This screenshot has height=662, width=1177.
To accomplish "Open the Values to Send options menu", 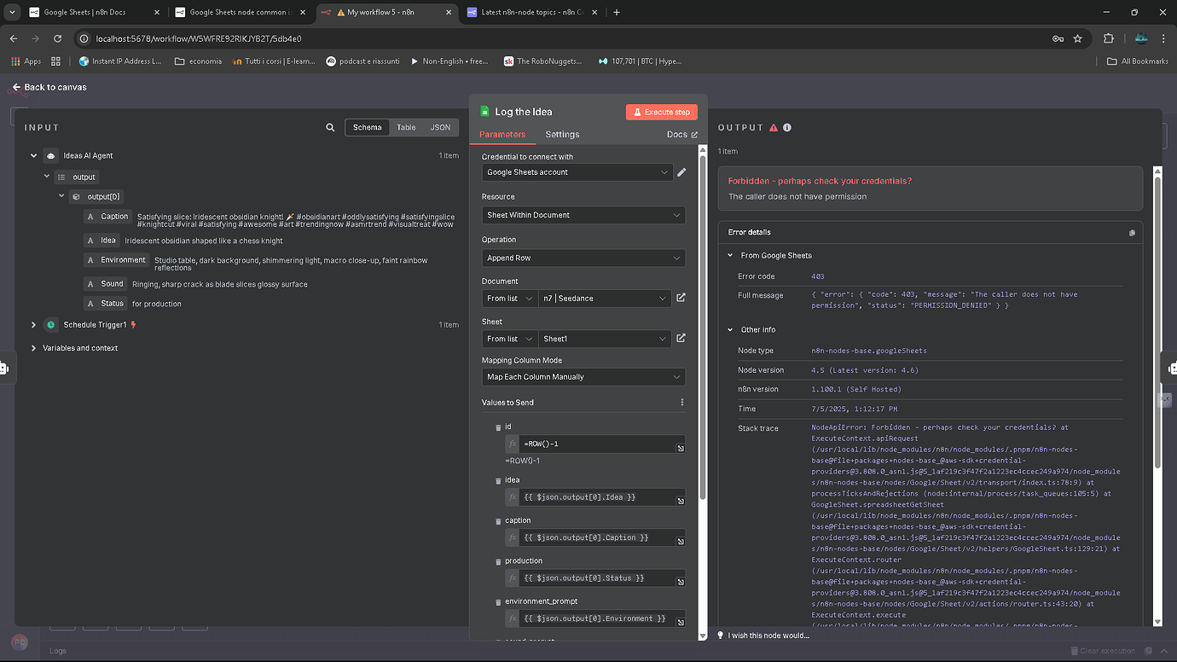I will click(x=681, y=401).
